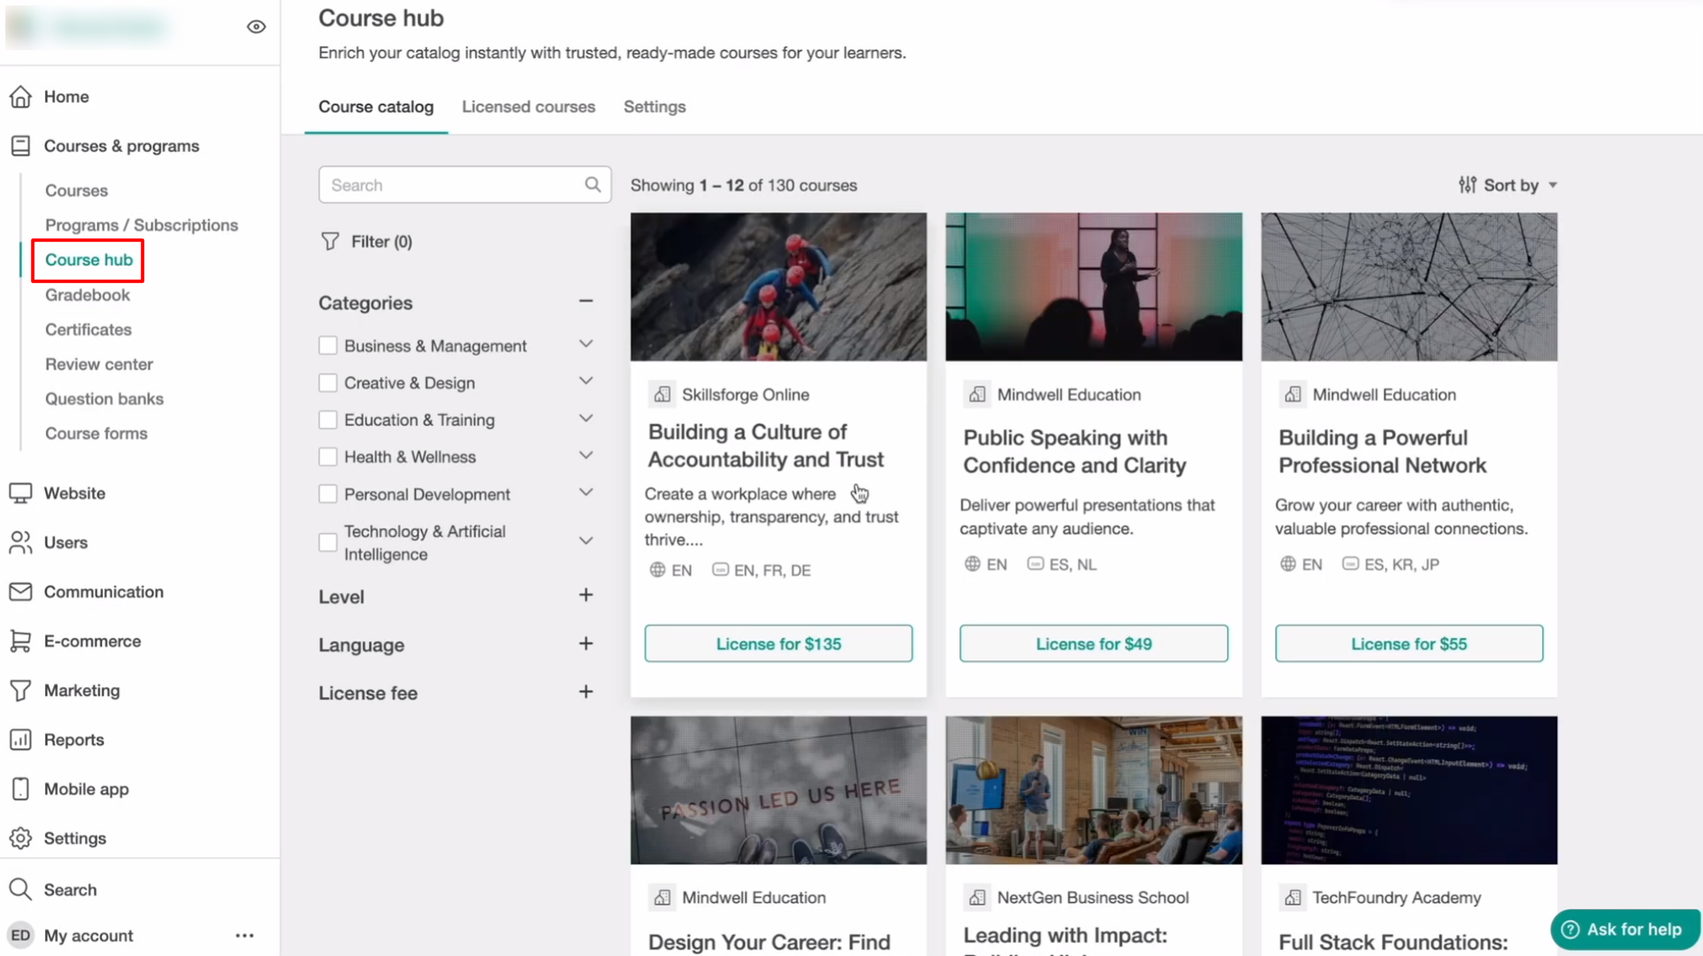Click the search magnifier icon in catalog search

593,184
